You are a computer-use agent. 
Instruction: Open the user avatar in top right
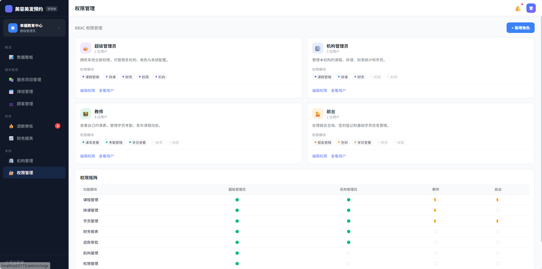point(531,8)
